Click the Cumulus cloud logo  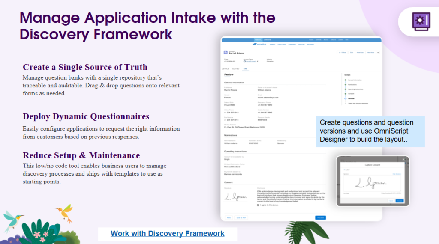pos(259,44)
